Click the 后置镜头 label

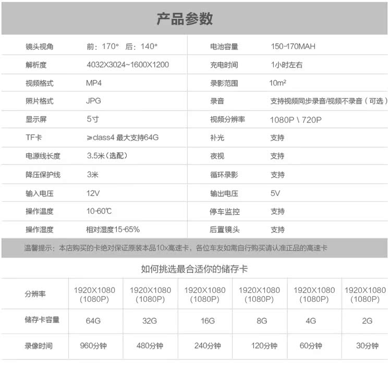click(224, 230)
